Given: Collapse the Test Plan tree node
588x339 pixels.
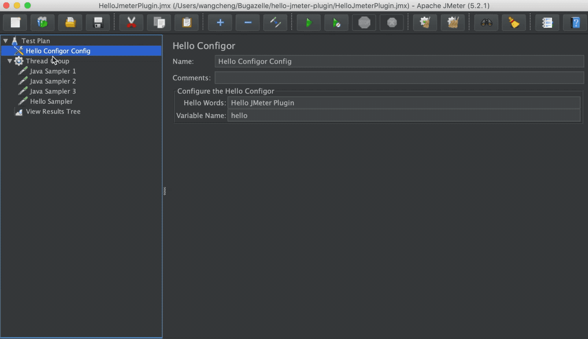Looking at the screenshot, I should tap(6, 41).
